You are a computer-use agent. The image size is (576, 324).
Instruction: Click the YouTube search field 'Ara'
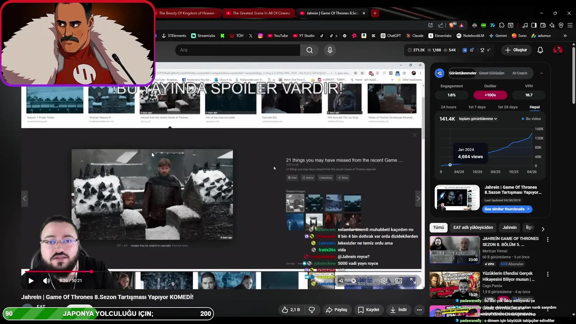click(238, 50)
